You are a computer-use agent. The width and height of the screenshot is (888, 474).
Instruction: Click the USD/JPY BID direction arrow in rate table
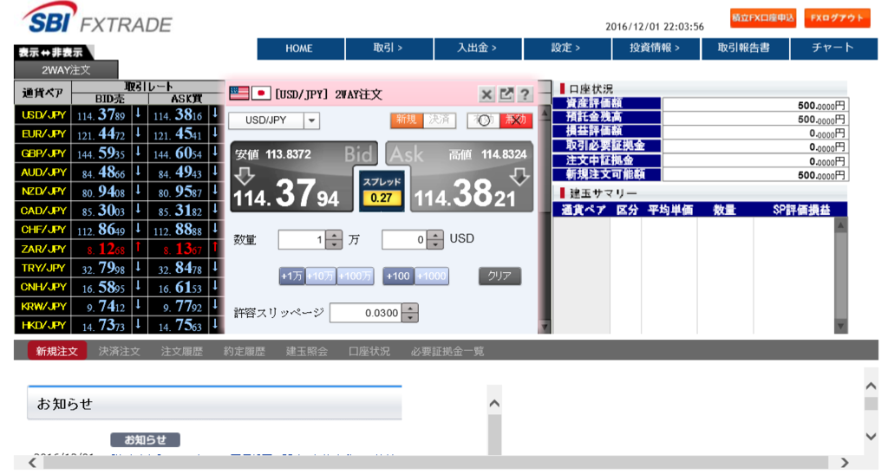pyautogui.click(x=138, y=114)
